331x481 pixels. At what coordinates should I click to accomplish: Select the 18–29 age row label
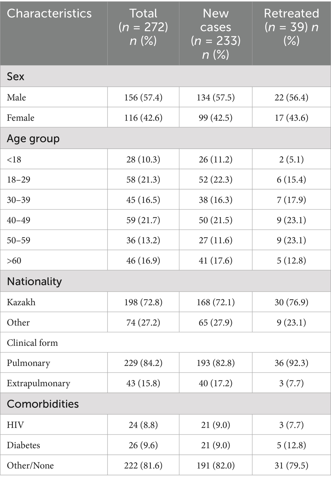coord(18,179)
